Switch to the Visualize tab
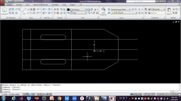Image resolution: width=181 pixels, height=101 pixels. click(19, 5)
